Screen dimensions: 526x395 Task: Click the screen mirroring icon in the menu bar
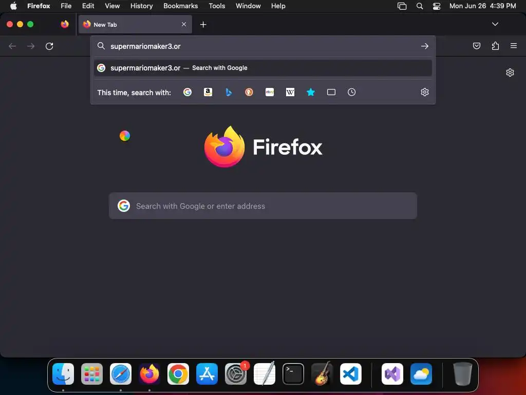(402, 6)
